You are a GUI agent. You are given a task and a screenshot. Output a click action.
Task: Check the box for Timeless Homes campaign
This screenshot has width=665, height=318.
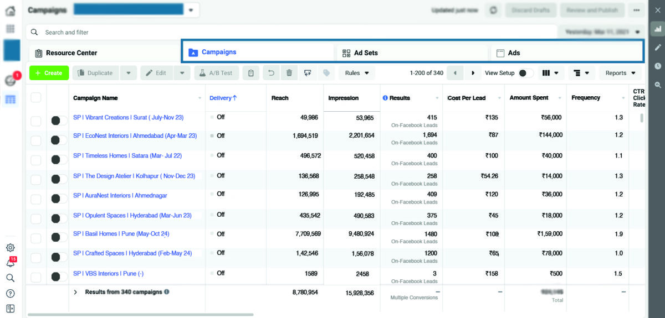coord(36,160)
